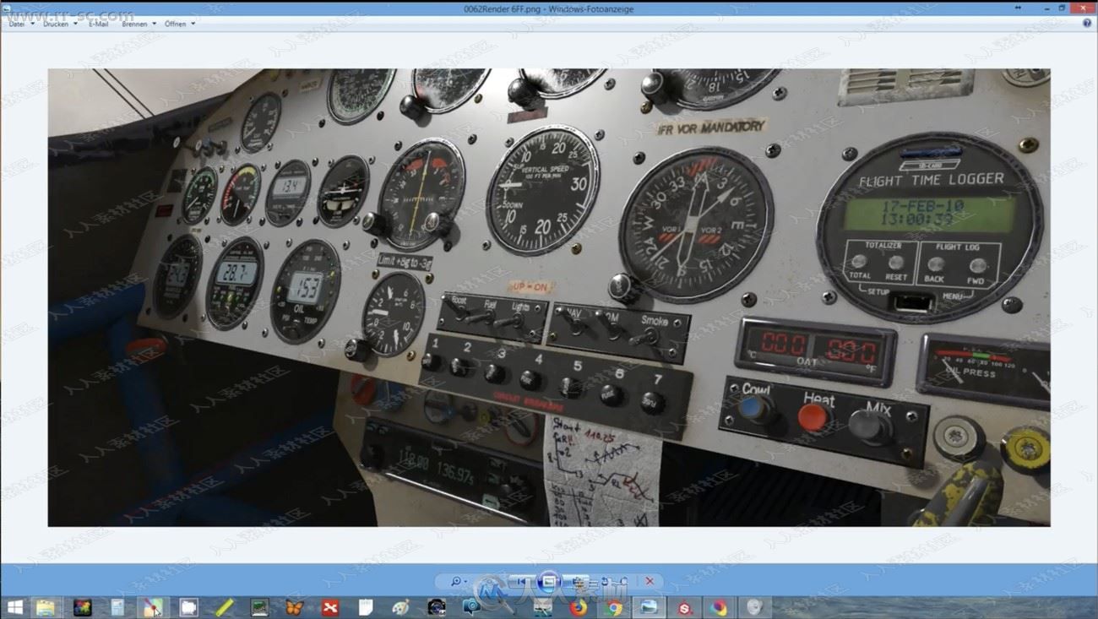
Task: Click the E-Mail button
Action: tap(99, 24)
